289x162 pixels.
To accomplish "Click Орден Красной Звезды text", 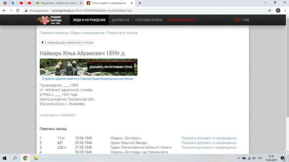I will coord(129,143).
